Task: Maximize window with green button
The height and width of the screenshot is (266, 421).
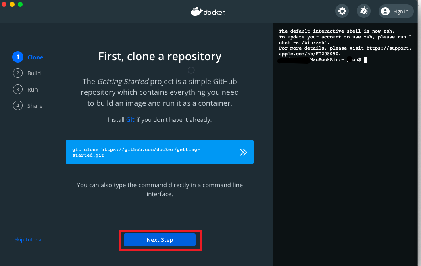Action: [20, 4]
